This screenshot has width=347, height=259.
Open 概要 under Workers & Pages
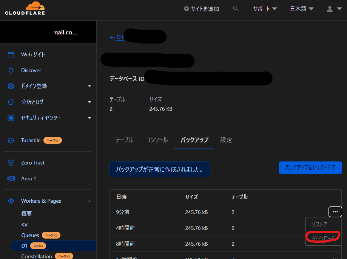(26, 214)
